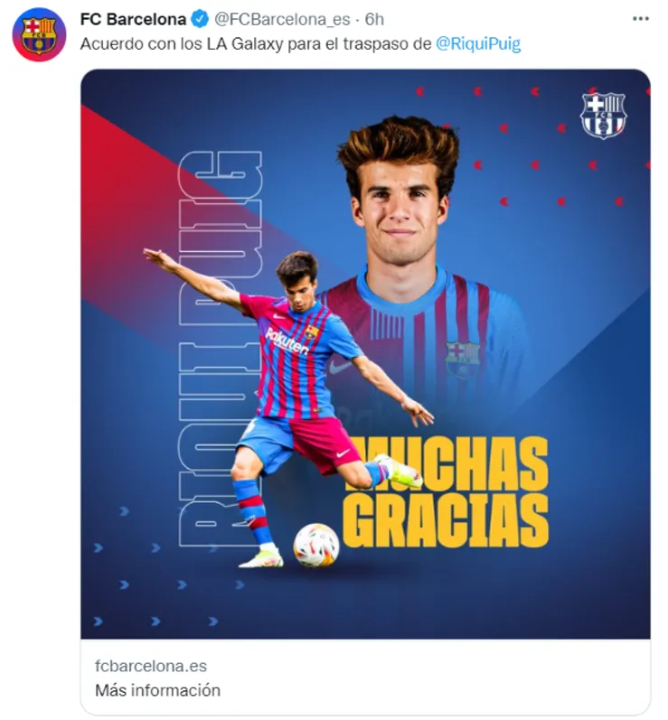
Task: Open the tweet's three-dot more menu
Action: click(640, 19)
